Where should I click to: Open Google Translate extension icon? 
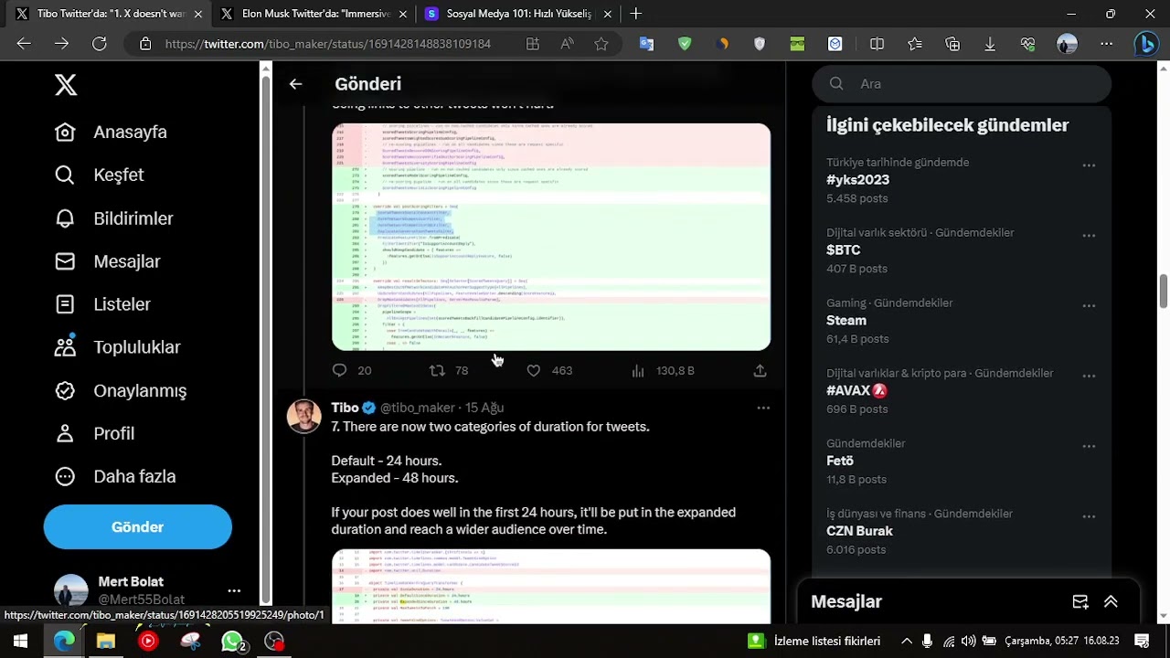pos(646,44)
